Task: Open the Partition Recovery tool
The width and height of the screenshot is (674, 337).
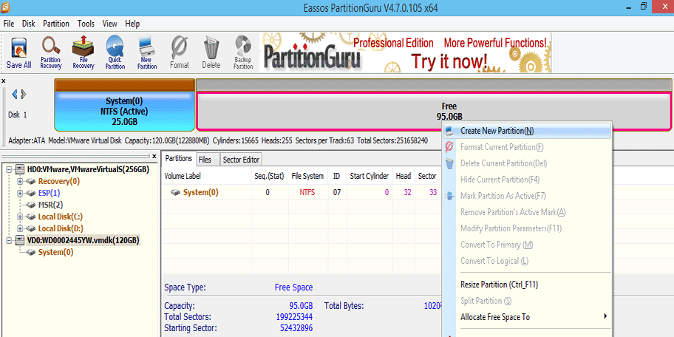Action: click(51, 53)
